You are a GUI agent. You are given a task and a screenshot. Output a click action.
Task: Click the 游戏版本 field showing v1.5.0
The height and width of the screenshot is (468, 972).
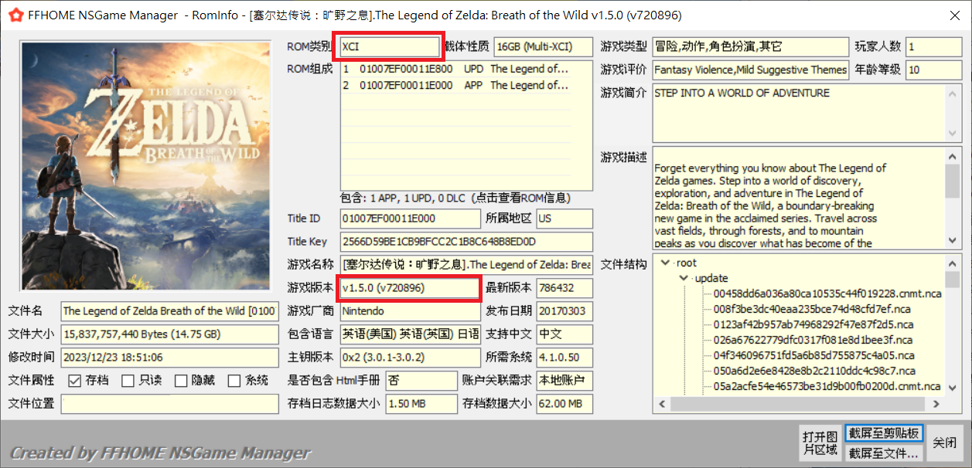(x=409, y=288)
